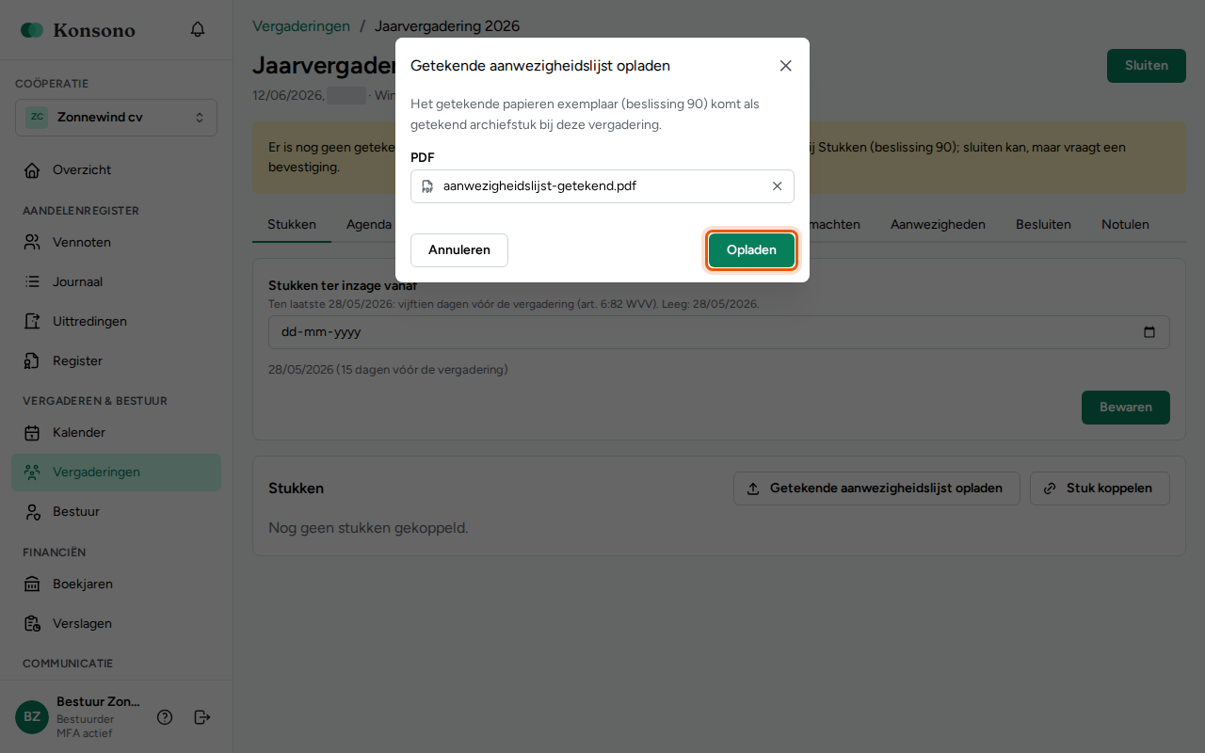Click the Vergaderingen group icon
Viewport: 1205px width, 753px height.
(x=32, y=473)
